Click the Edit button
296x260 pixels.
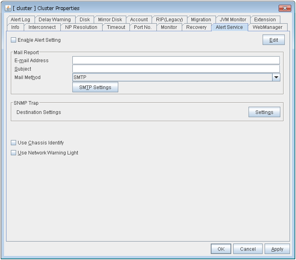pyautogui.click(x=273, y=40)
